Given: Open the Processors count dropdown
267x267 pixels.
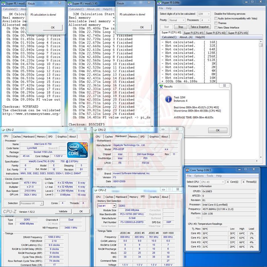Looking at the screenshot, I should click(x=205, y=20).
